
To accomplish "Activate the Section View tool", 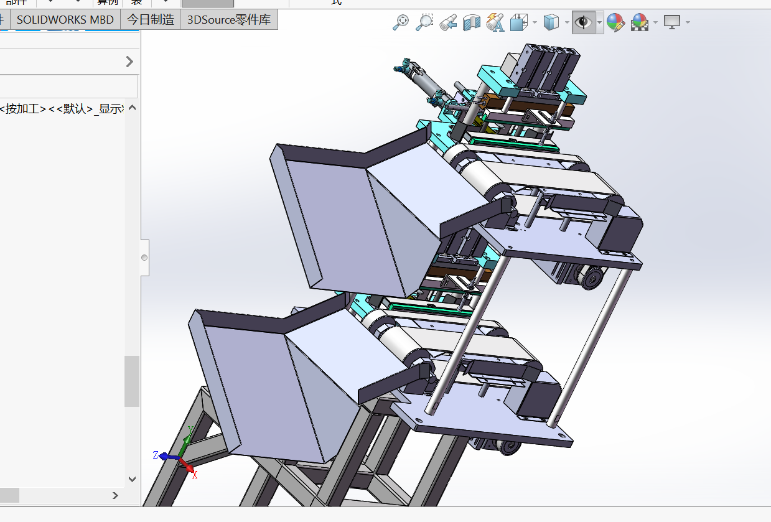I will 472,22.
